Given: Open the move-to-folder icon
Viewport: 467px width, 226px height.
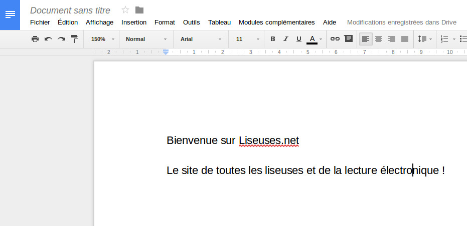Looking at the screenshot, I should [x=139, y=10].
